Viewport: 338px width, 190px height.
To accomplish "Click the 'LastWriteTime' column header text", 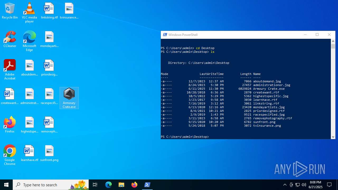I will point(212,74).
